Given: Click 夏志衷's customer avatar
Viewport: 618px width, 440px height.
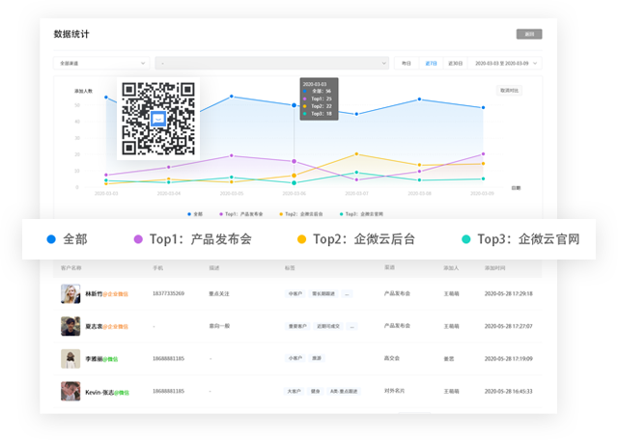Looking at the screenshot, I should [x=70, y=326].
